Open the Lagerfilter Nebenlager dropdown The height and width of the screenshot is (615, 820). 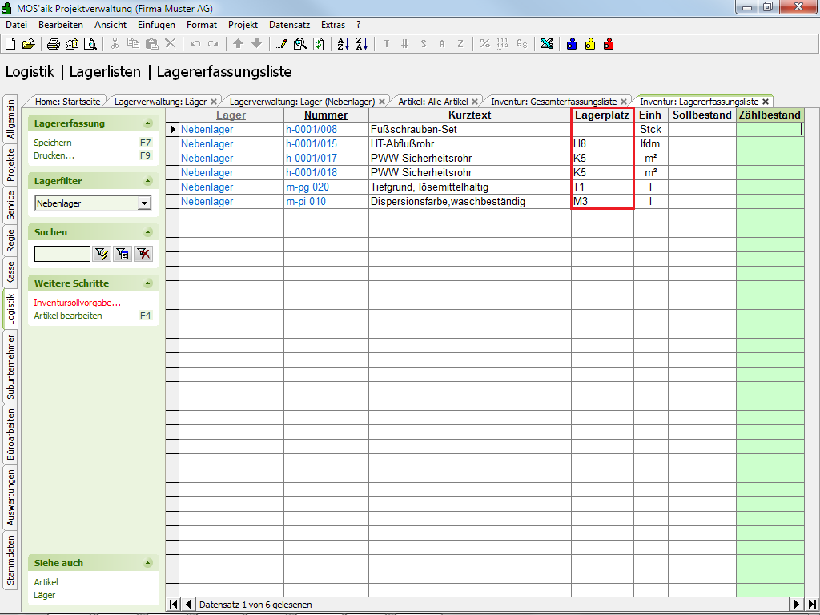point(144,203)
